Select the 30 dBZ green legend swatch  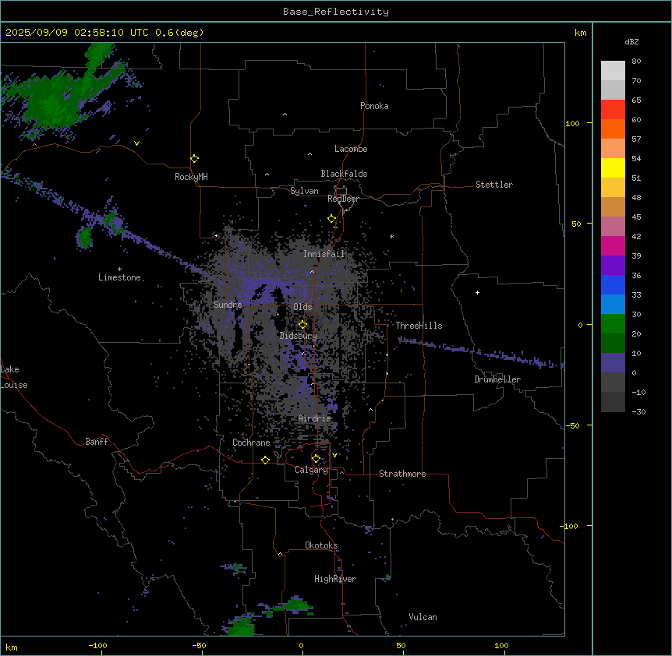[613, 324]
